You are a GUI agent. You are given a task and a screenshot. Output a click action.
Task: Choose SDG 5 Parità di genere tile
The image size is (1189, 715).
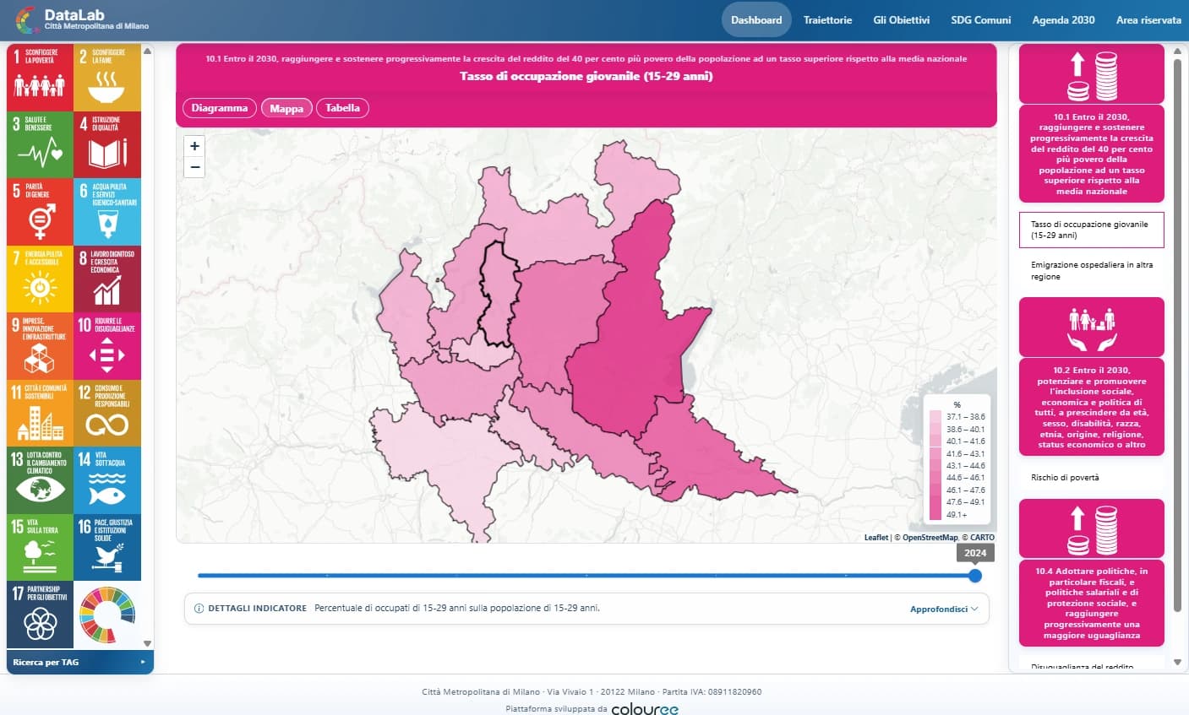pyautogui.click(x=40, y=212)
